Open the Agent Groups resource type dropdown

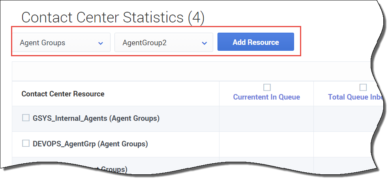[x=61, y=42]
